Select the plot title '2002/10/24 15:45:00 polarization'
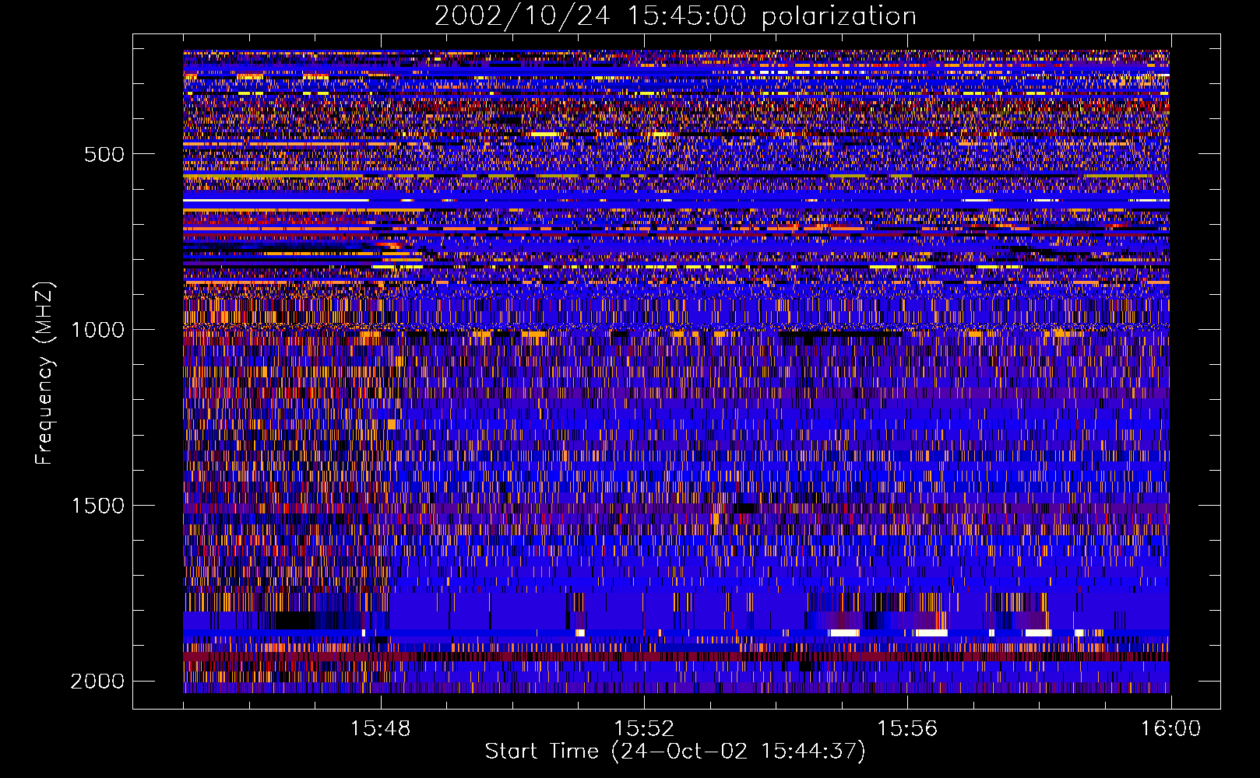This screenshot has width=1260, height=778. (675, 16)
